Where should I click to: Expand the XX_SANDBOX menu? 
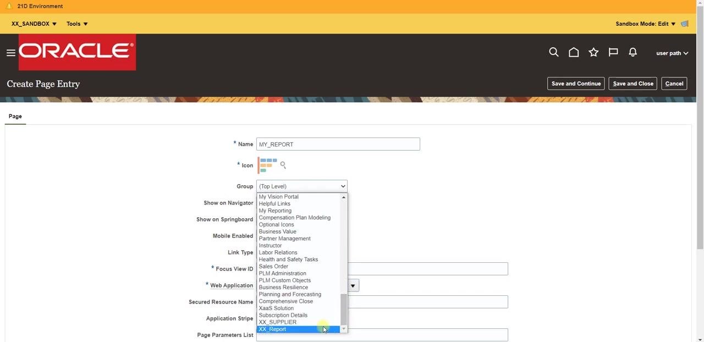click(x=34, y=24)
